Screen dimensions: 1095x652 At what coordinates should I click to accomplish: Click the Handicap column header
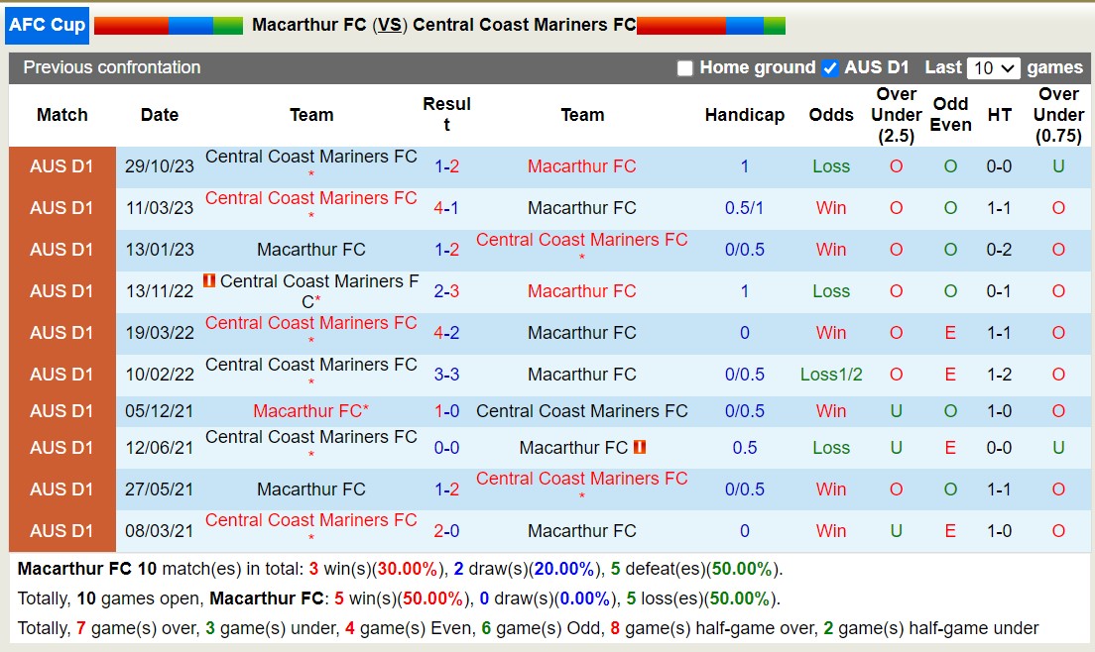click(744, 115)
